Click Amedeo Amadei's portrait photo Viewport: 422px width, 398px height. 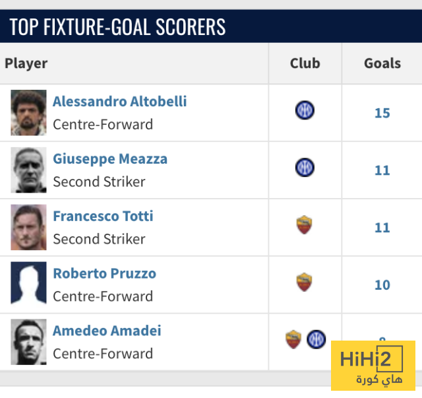coord(28,343)
